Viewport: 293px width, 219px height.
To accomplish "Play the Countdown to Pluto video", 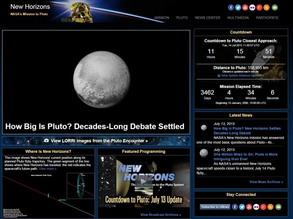I will [x=143, y=181].
